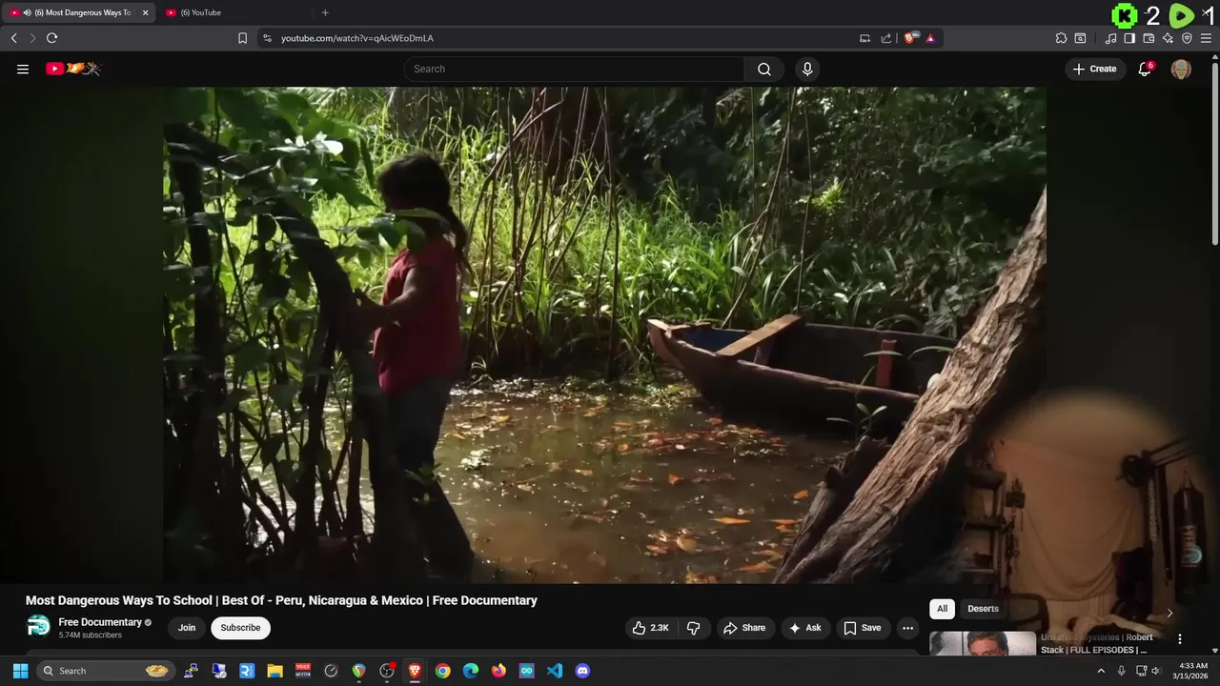Click the Create button

click(x=1094, y=69)
